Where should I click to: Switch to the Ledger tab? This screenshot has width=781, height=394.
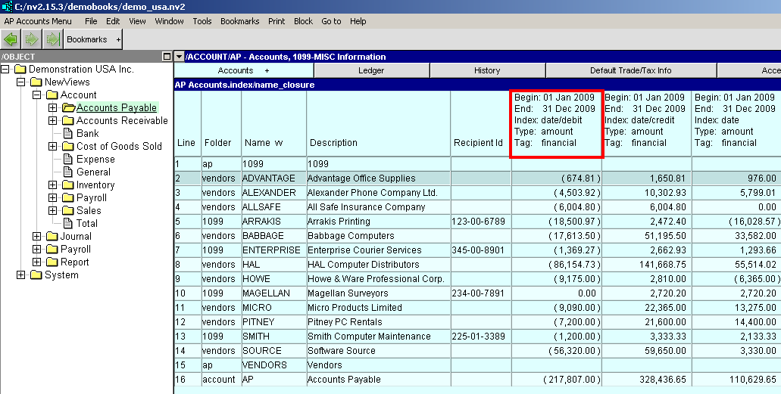371,70
